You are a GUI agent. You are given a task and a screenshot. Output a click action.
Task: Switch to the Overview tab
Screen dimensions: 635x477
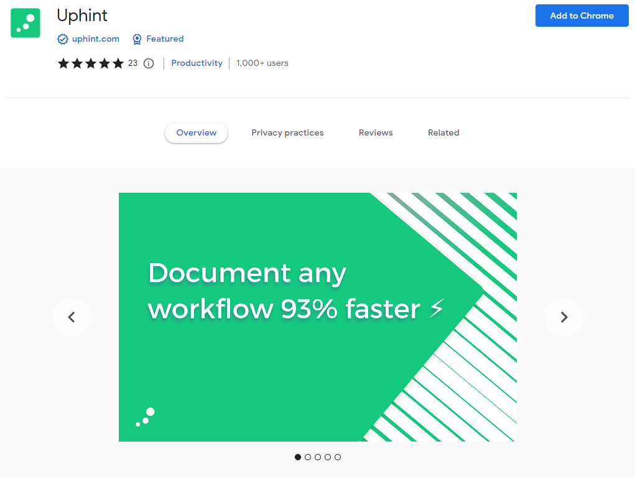(196, 132)
